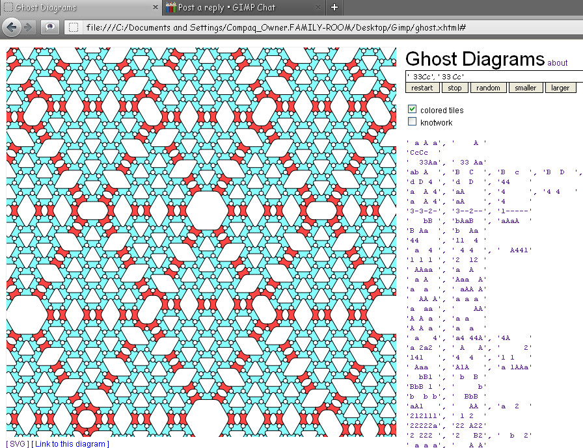Click the larger button
Screen dimensions: 583x448
click(x=560, y=88)
